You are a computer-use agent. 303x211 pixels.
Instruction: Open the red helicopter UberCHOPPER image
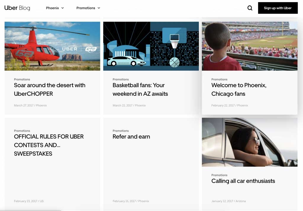[x=52, y=46]
